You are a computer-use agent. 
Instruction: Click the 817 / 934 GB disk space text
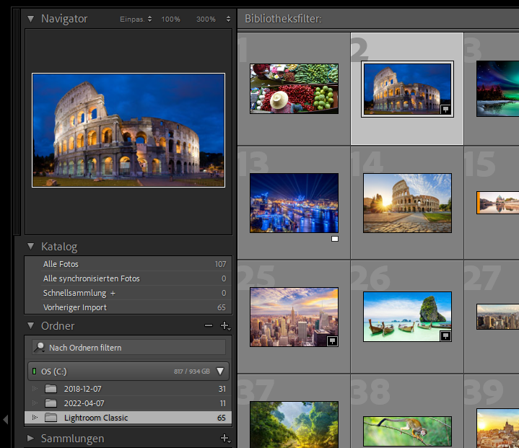point(192,372)
